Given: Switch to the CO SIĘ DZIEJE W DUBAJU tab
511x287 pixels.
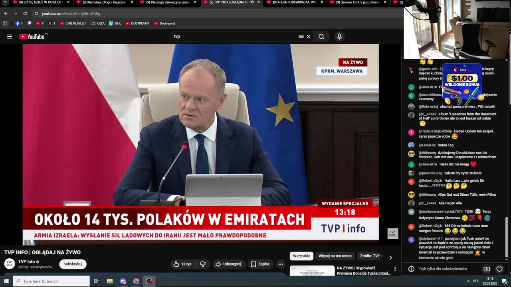Looking at the screenshot, I should [x=40, y=2].
